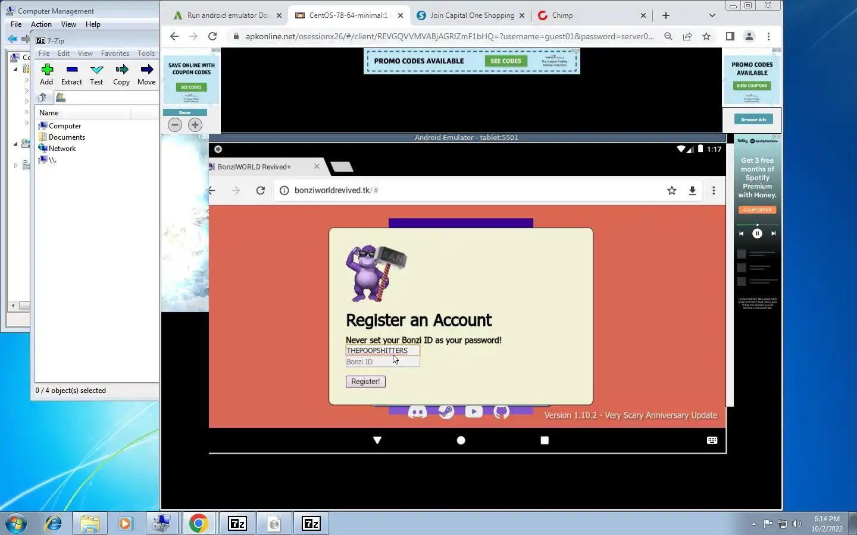Click CLAIM OFFER in Spotify ad

pyautogui.click(x=757, y=210)
